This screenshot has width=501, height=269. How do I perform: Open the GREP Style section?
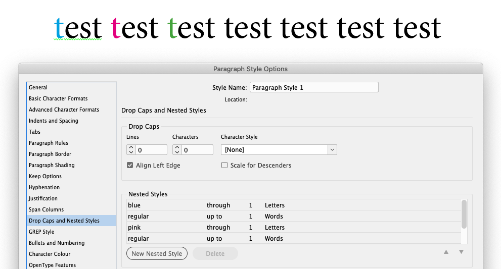pos(41,232)
